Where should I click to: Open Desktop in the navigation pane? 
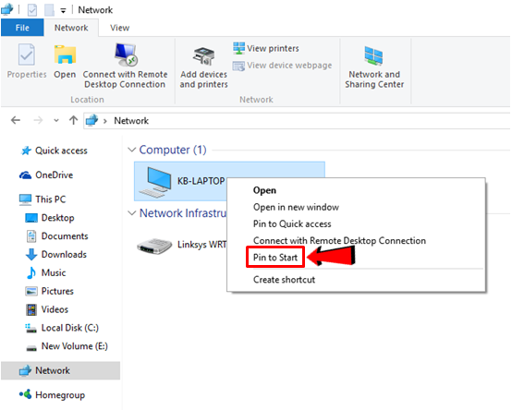pyautogui.click(x=50, y=218)
